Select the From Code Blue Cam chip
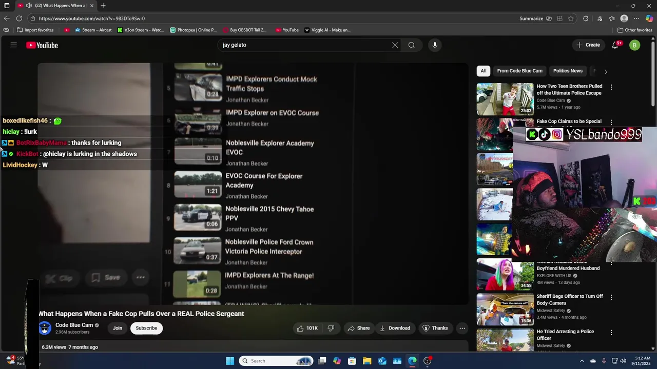The height and width of the screenshot is (369, 657). 519,71
